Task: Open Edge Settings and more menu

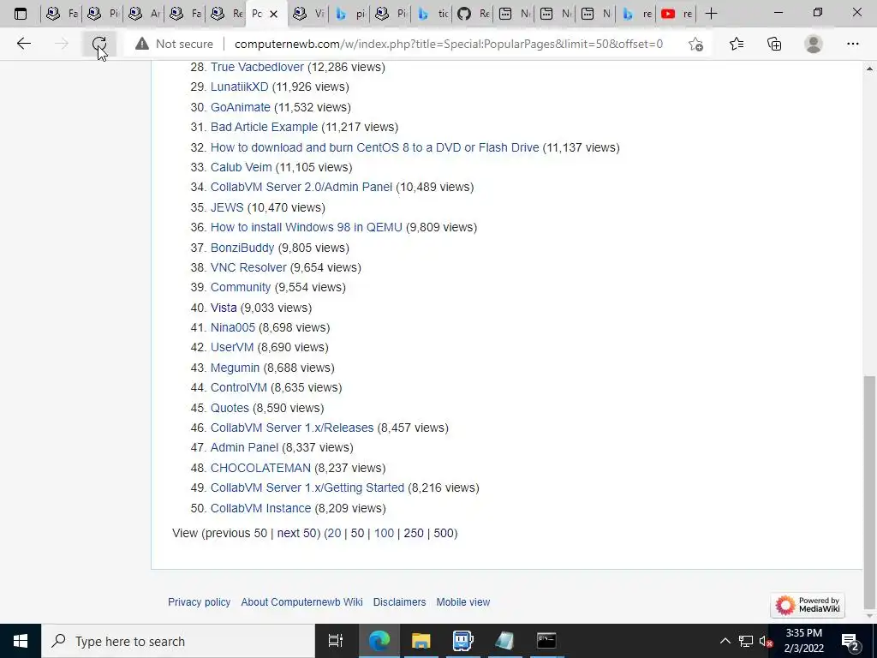Action: coord(852,44)
